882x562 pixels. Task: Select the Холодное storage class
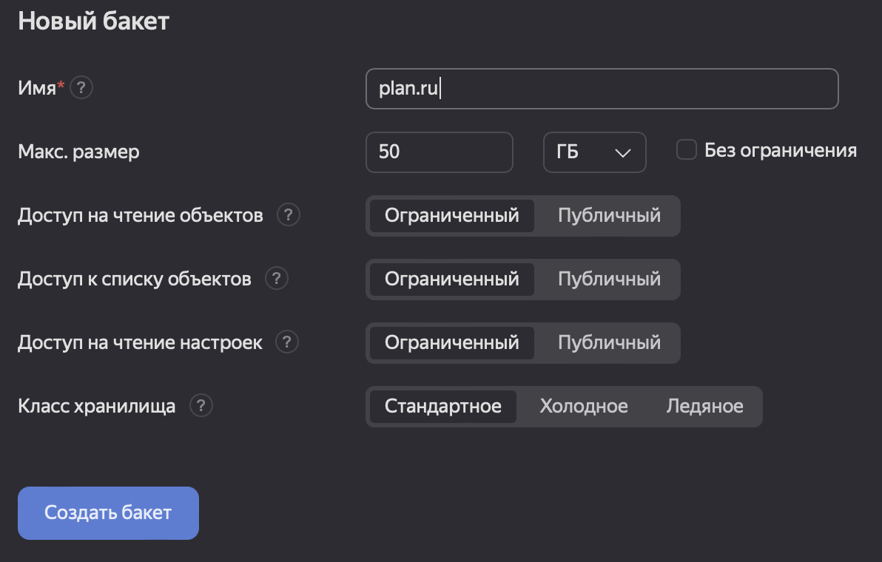click(x=584, y=406)
